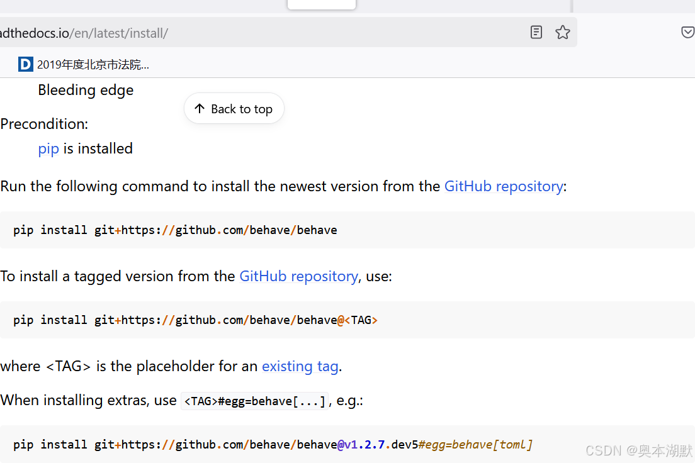Select the first pip install command text

tap(175, 230)
